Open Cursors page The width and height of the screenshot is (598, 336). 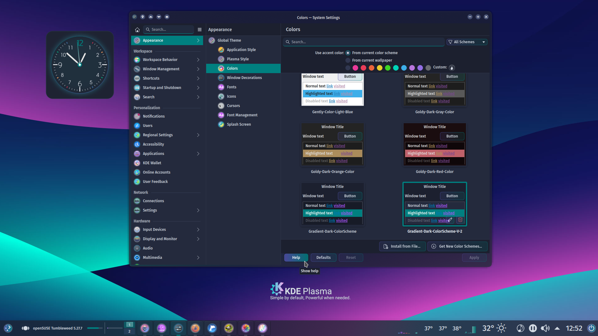coord(243,106)
